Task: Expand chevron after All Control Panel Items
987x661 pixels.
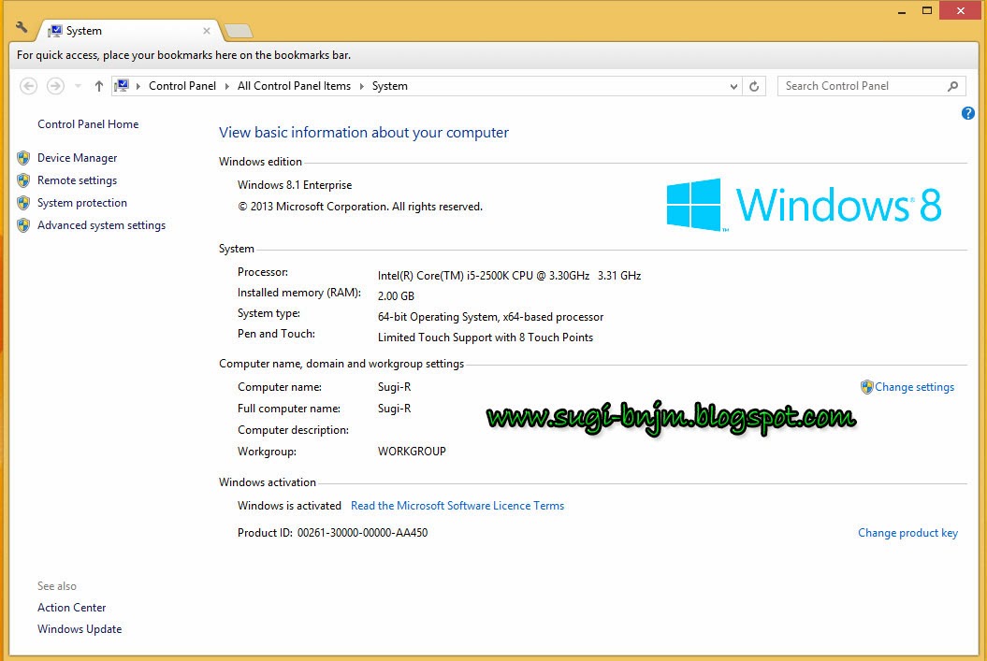Action: (x=362, y=86)
